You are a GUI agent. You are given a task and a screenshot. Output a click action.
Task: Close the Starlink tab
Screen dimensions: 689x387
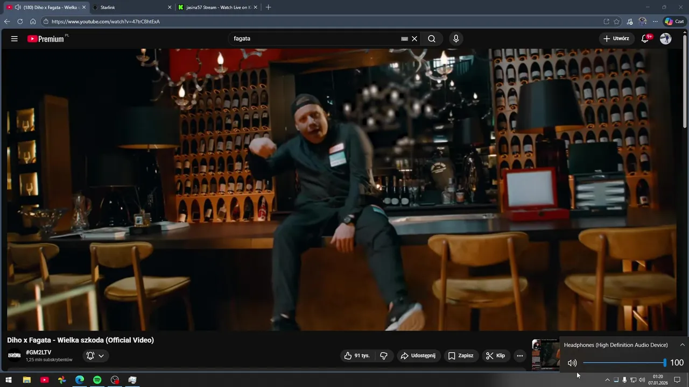tap(170, 8)
